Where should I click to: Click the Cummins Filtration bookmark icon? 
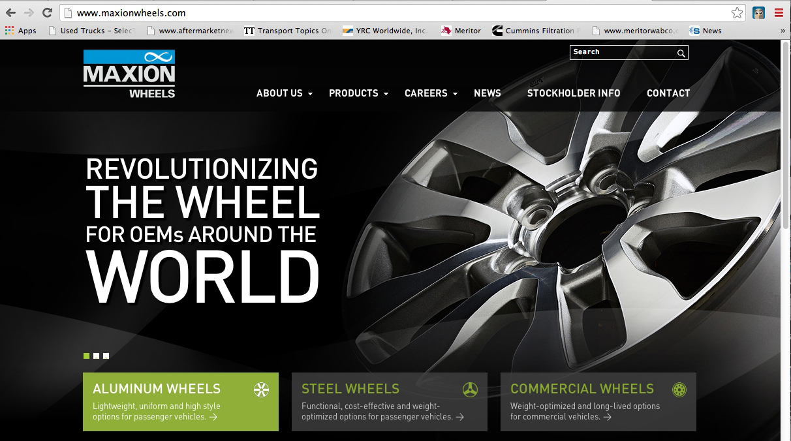pos(496,30)
